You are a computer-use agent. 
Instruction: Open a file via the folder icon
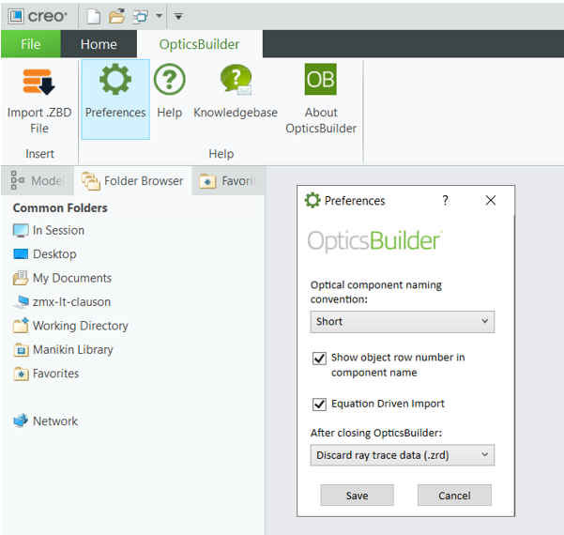pos(117,16)
